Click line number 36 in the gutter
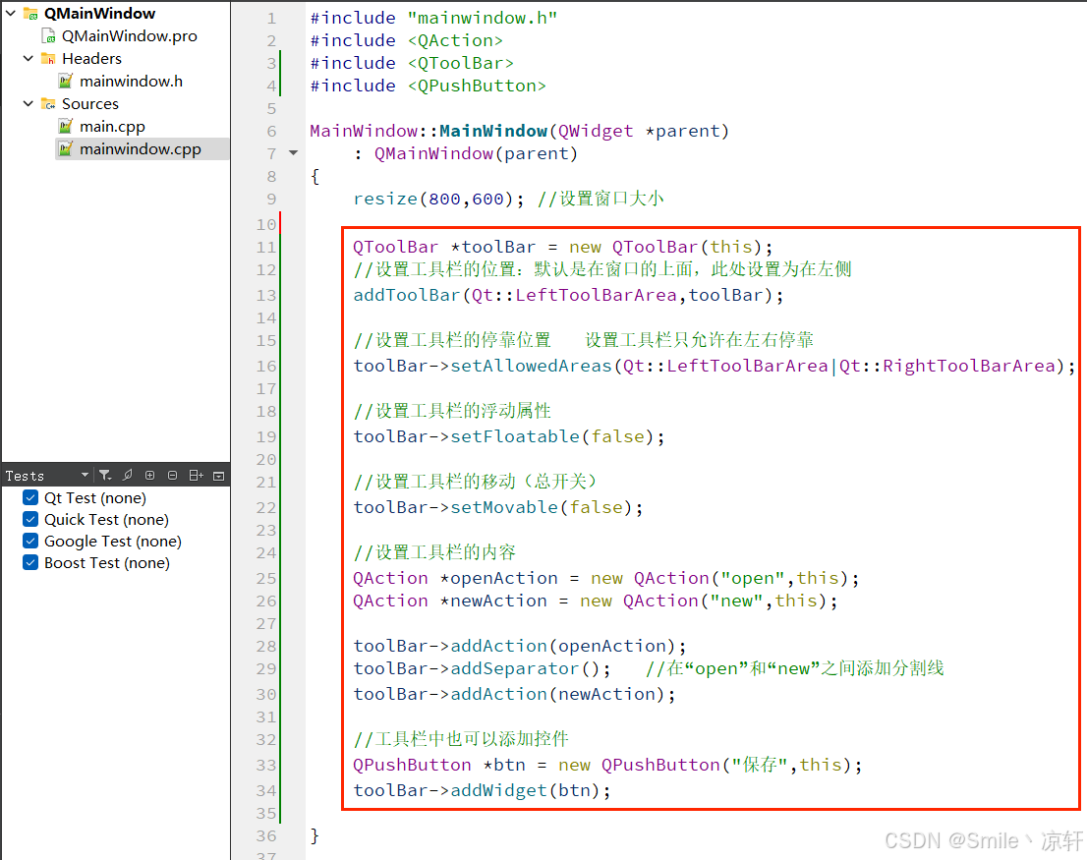1087x860 pixels. (266, 836)
